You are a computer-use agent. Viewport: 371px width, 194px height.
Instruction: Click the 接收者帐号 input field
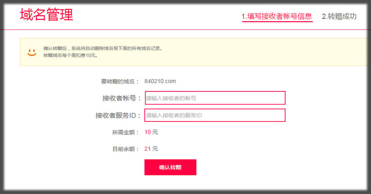215,98
